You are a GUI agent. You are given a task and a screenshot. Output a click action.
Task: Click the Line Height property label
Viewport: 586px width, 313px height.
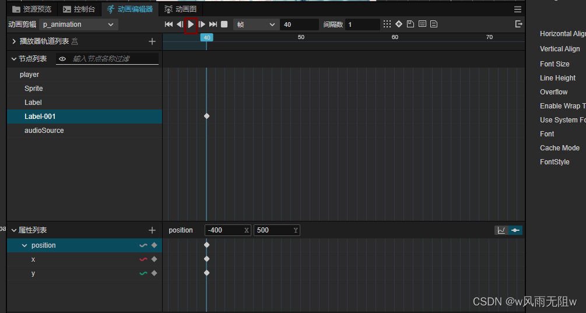point(557,78)
